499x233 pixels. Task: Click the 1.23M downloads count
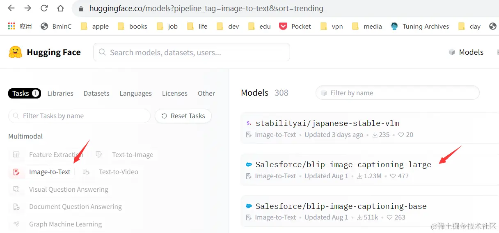point(369,176)
